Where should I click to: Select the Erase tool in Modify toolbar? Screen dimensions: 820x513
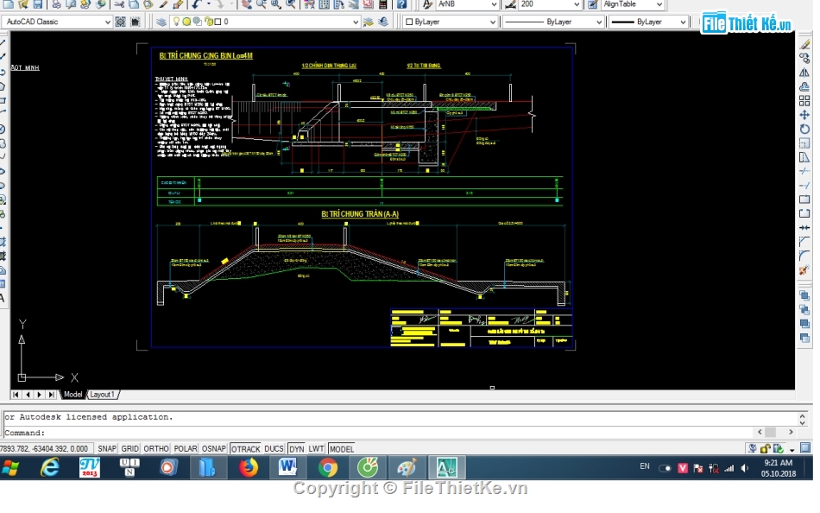pos(804,45)
